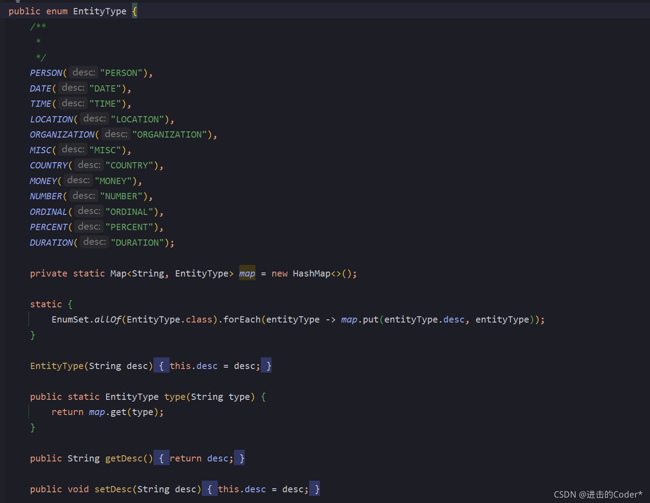This screenshot has height=503, width=650.
Task: Click the LOCATION enum constant
Action: 51,119
